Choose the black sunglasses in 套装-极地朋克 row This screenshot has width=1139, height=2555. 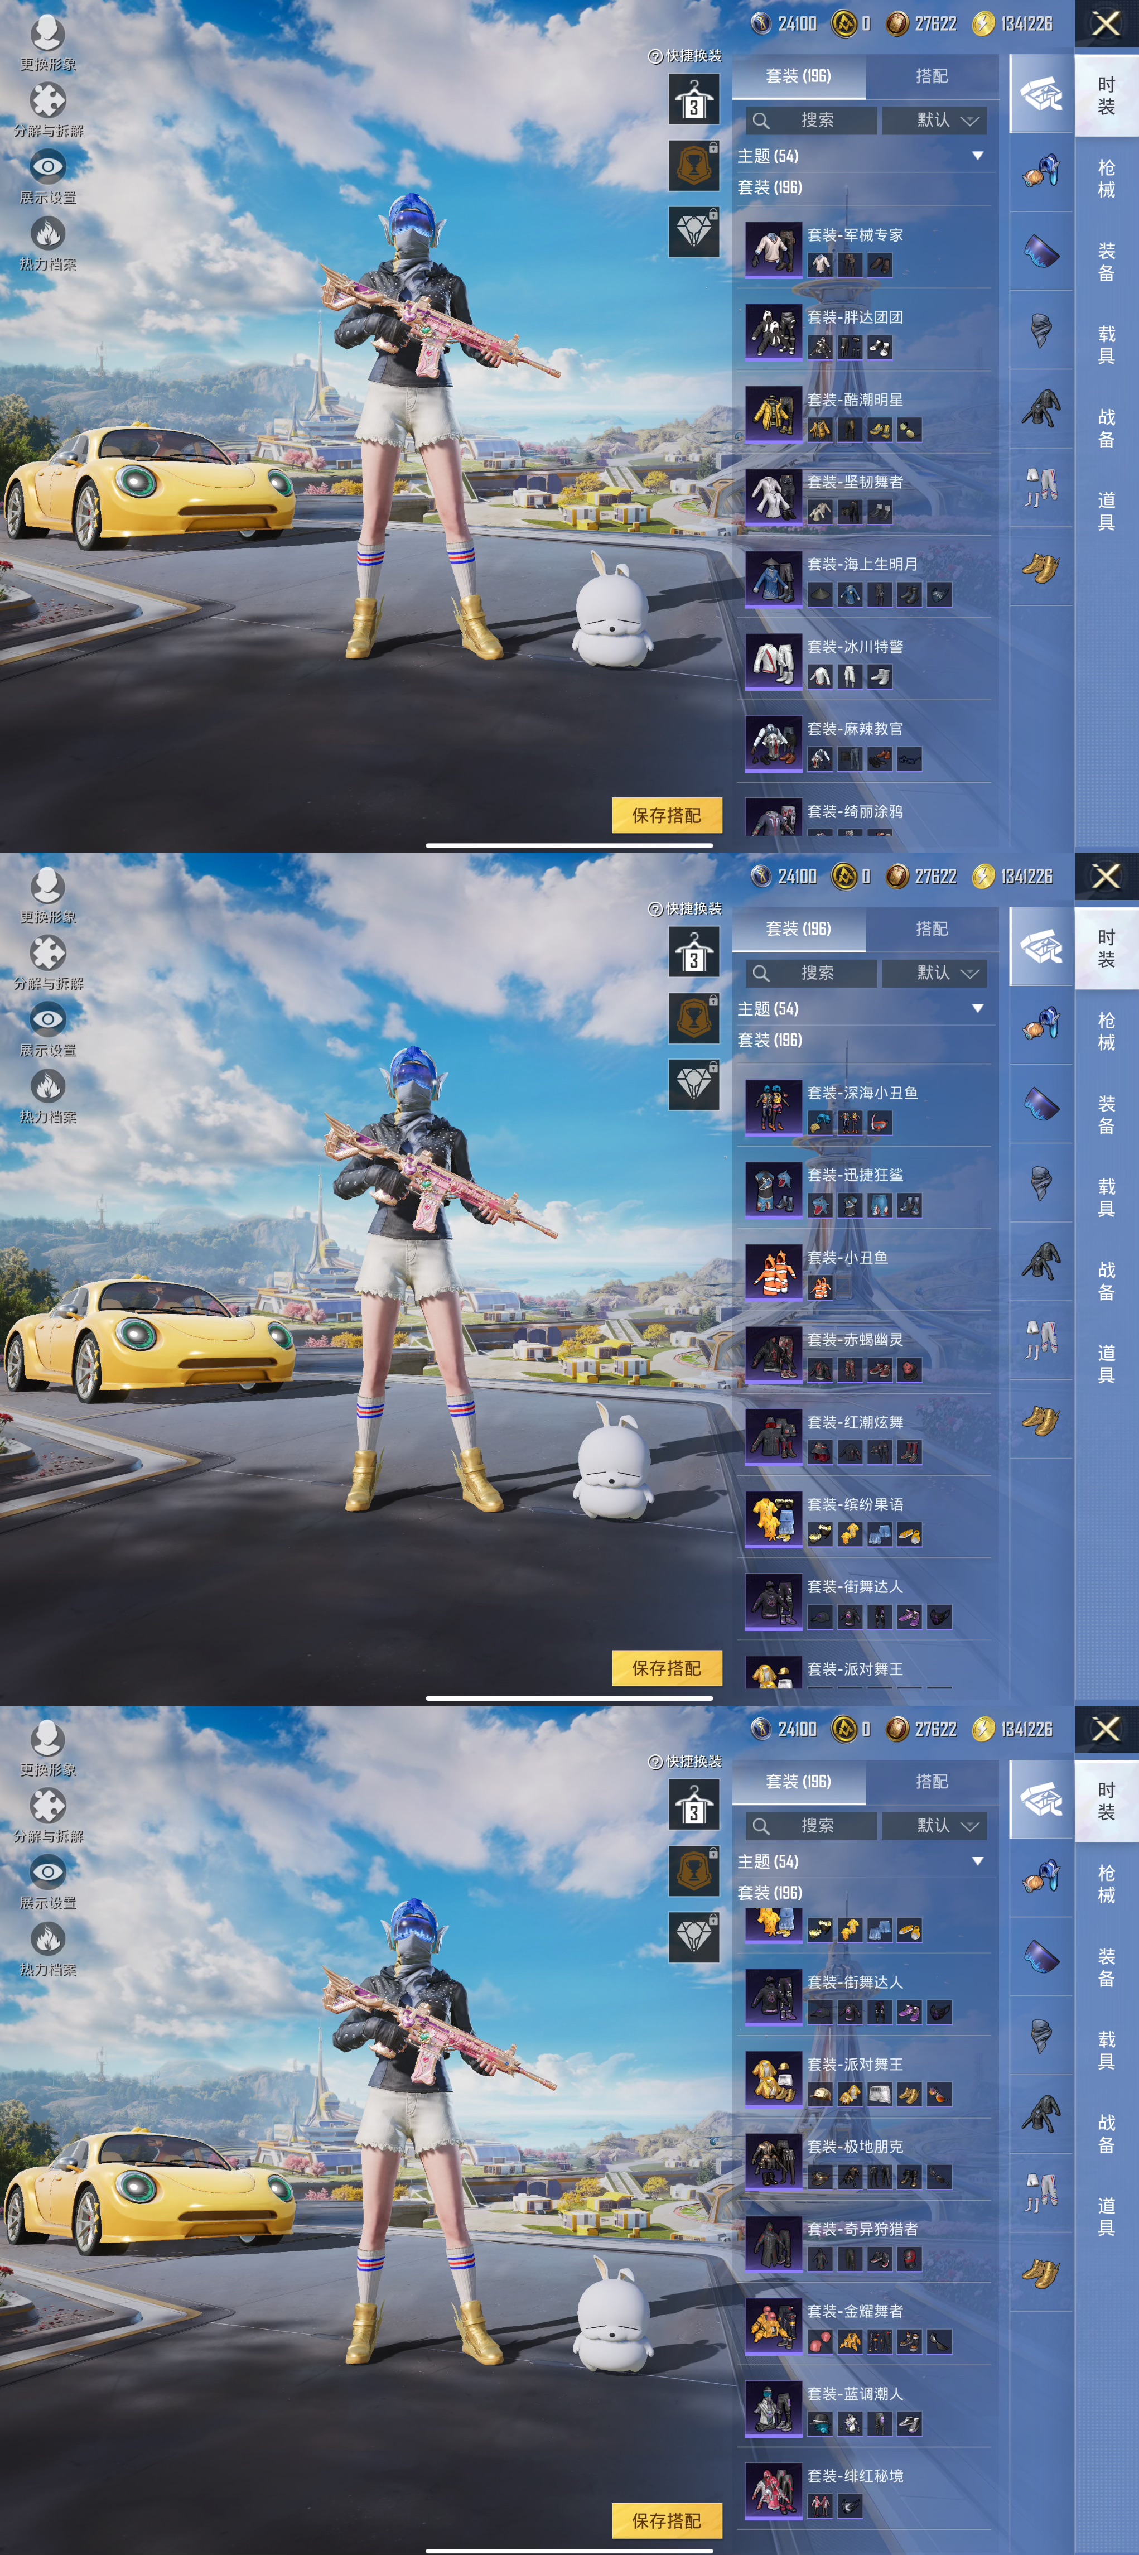coord(939,2176)
